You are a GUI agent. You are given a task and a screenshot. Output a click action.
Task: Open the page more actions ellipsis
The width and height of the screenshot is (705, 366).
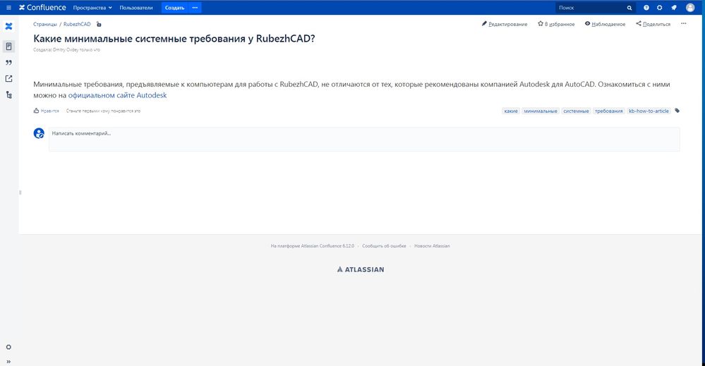[x=683, y=24]
